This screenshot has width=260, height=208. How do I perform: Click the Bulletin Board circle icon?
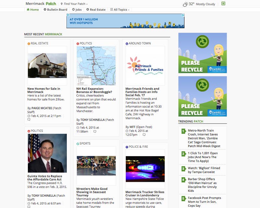click(x=45, y=9)
